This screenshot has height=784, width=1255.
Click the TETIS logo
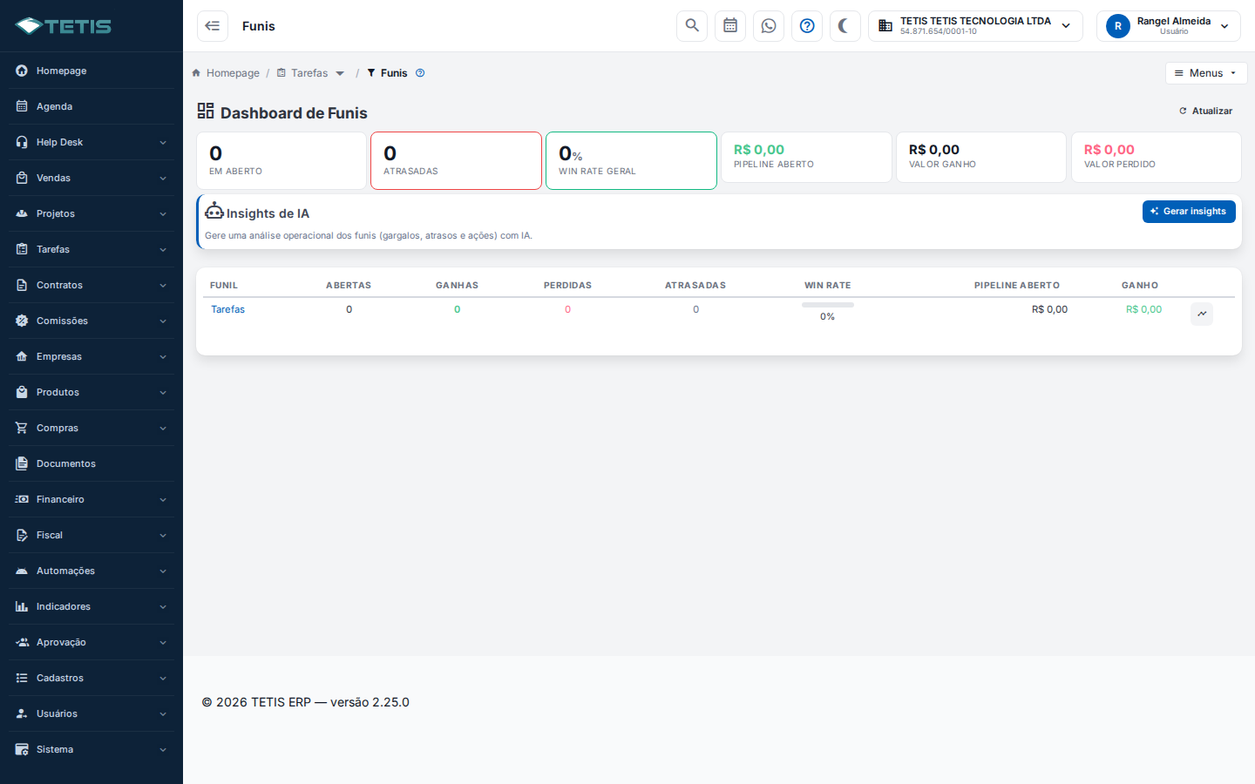(64, 26)
